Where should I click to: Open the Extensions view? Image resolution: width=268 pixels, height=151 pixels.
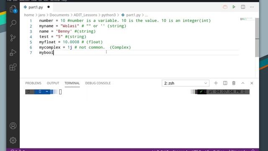pyautogui.click(x=13, y=67)
